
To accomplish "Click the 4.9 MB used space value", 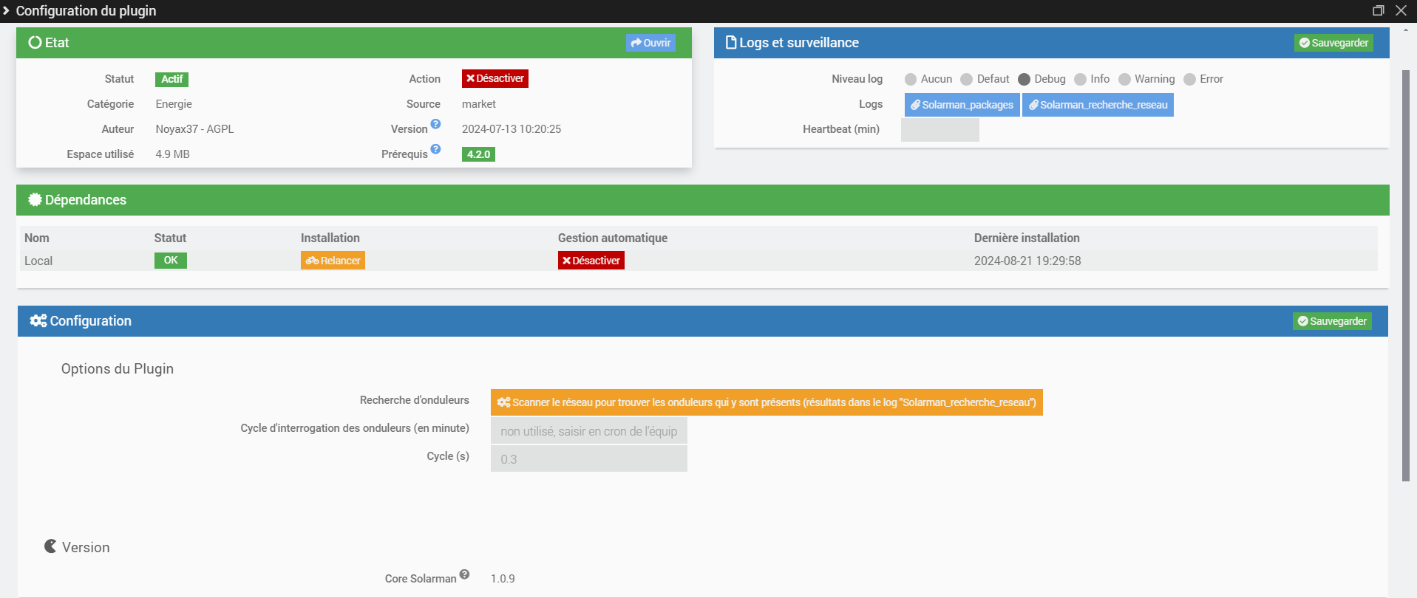I will click(x=172, y=154).
